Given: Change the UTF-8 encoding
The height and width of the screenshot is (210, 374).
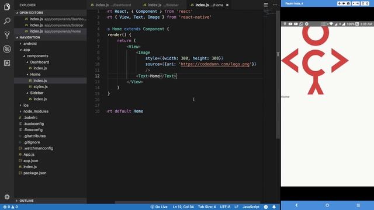Looking at the screenshot, I should (x=225, y=207).
